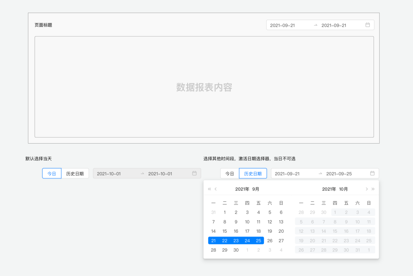
Task: Click 数据报表内容 report content area
Action: [x=204, y=87]
